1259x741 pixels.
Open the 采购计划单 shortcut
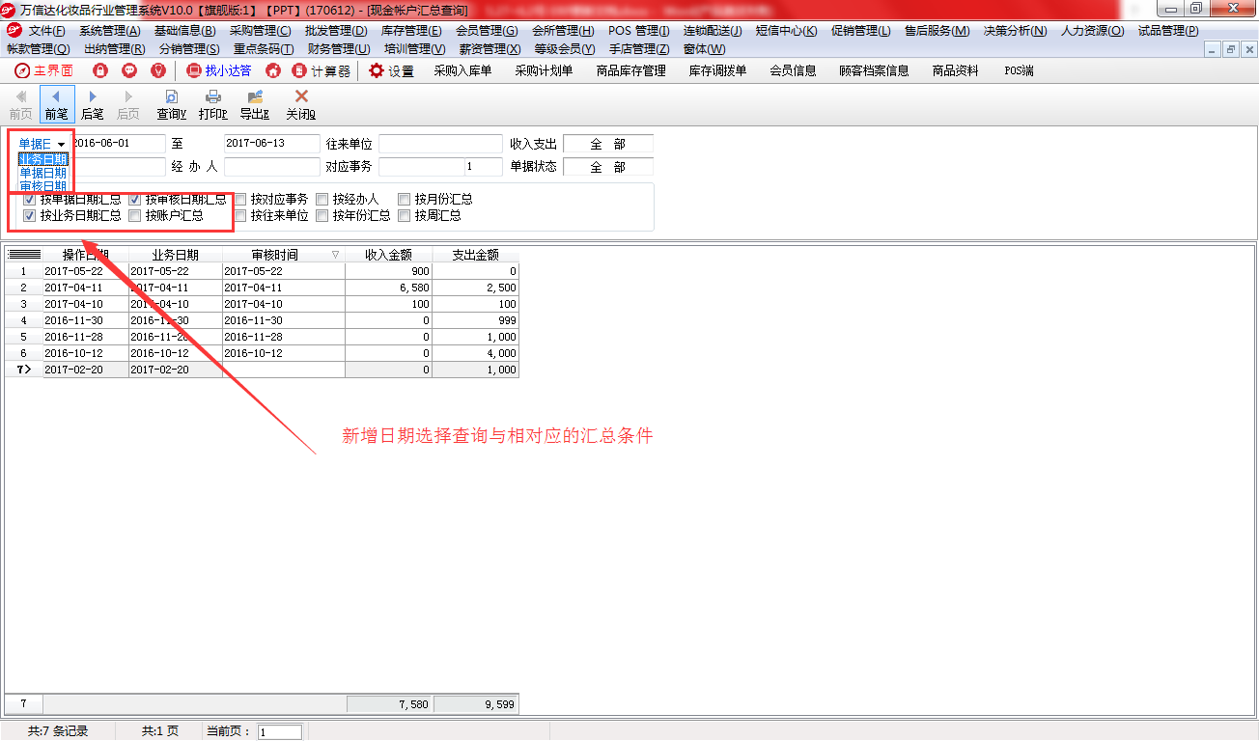[544, 70]
